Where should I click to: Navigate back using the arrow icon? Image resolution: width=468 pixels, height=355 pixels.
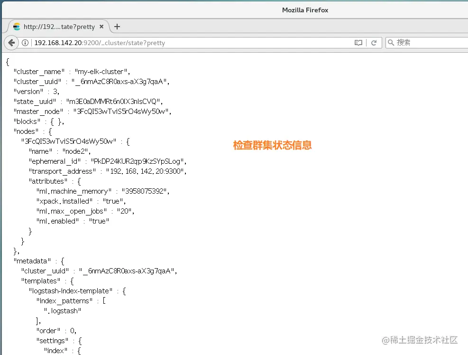pos(11,42)
